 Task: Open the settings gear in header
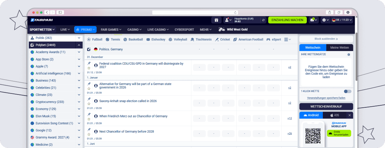[x=325, y=20]
